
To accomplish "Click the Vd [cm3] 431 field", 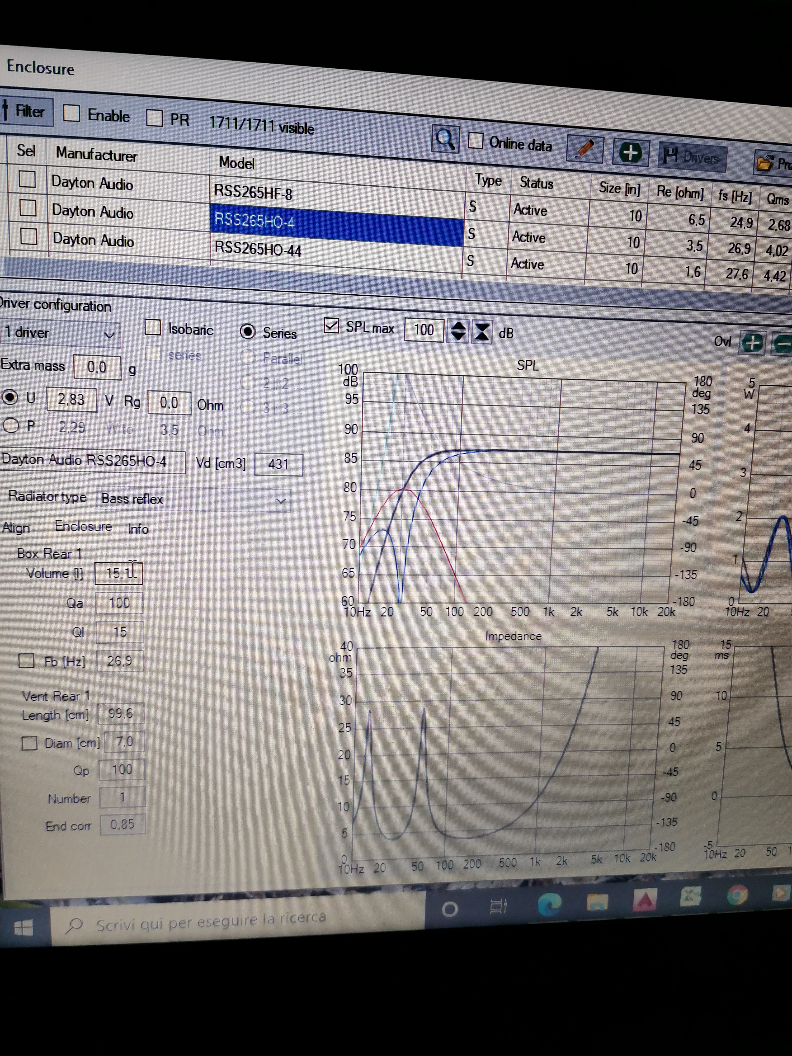I will pyautogui.click(x=278, y=464).
